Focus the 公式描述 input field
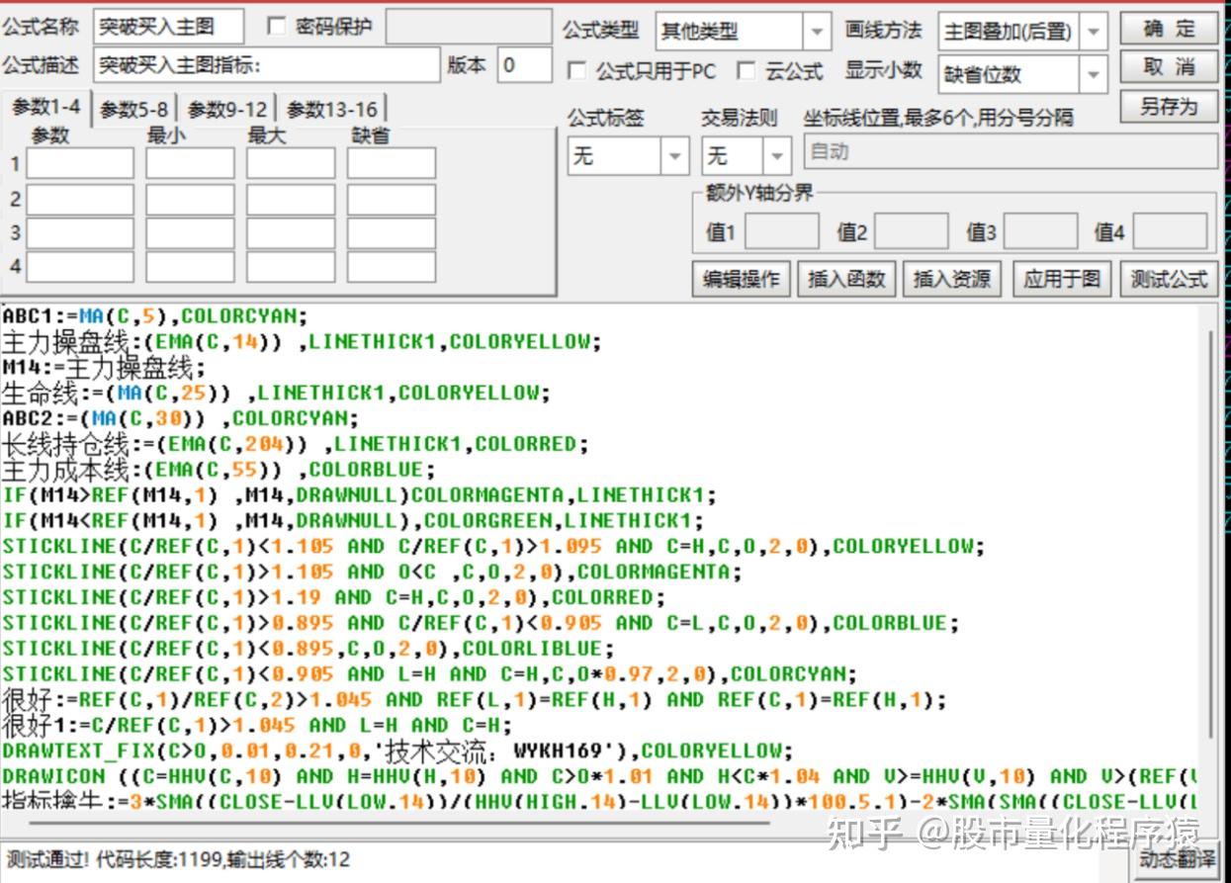This screenshot has width=1231, height=883. point(267,65)
